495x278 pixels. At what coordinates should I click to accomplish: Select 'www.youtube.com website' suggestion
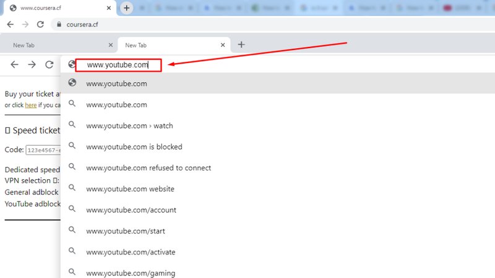[x=278, y=189]
